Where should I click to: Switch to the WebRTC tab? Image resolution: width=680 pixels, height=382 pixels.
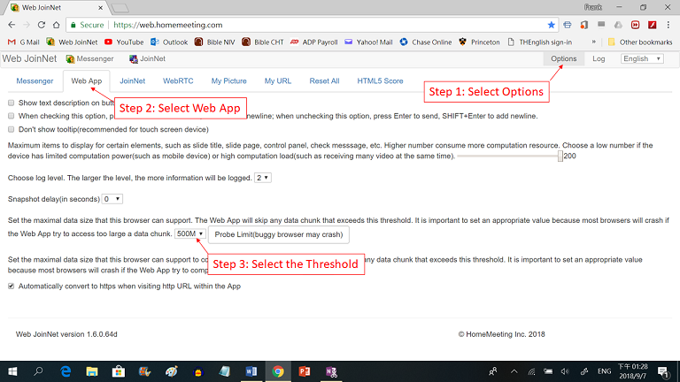tap(178, 81)
